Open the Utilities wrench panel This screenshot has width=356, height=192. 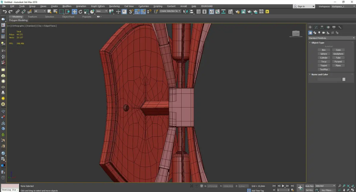pyautogui.click(x=340, y=27)
